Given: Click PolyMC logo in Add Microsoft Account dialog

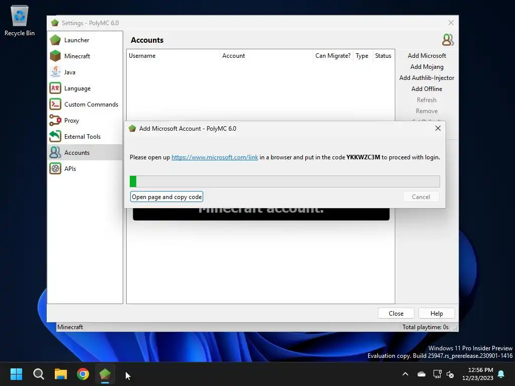Looking at the screenshot, I should (132, 128).
